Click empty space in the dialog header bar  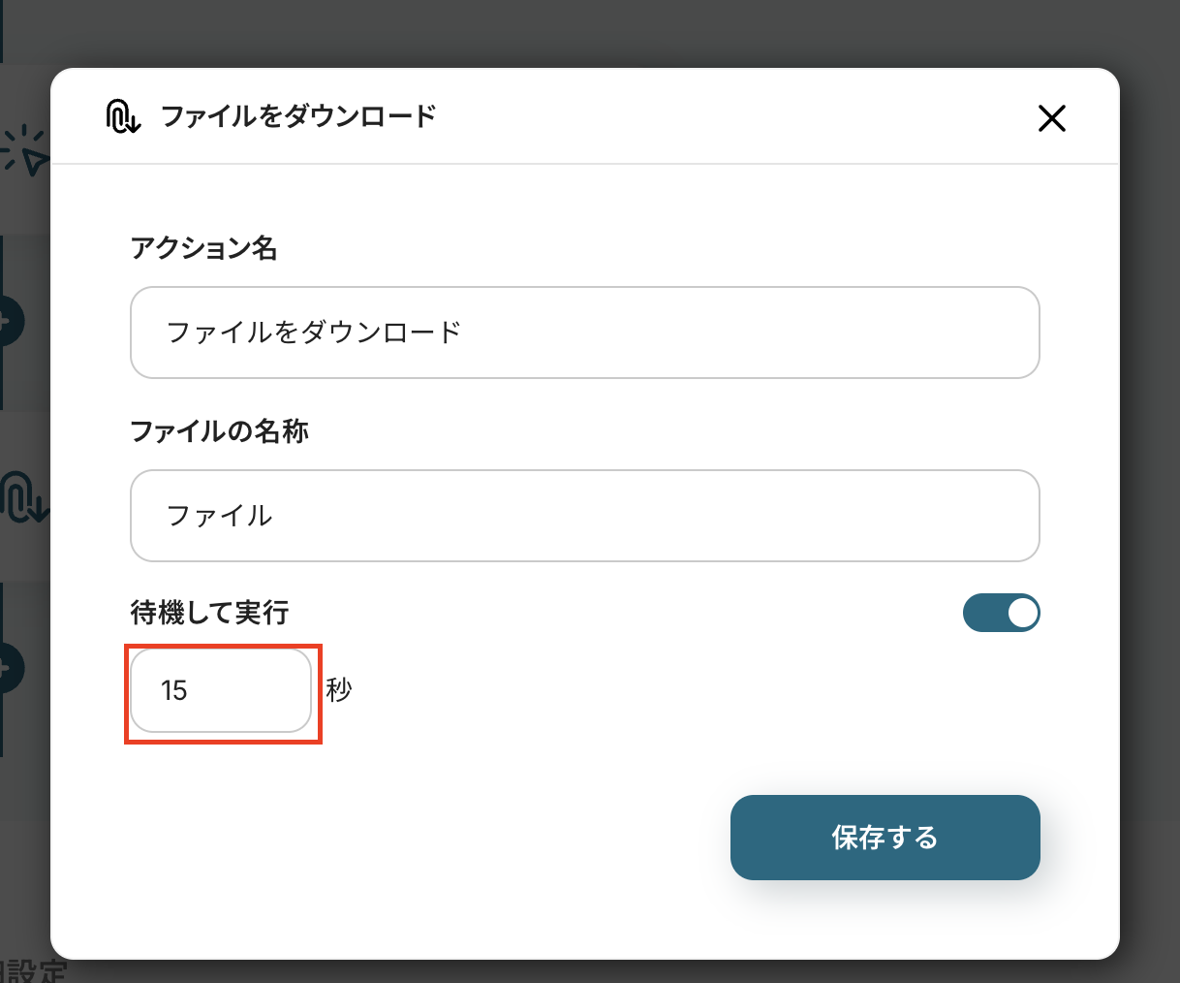[727, 117]
